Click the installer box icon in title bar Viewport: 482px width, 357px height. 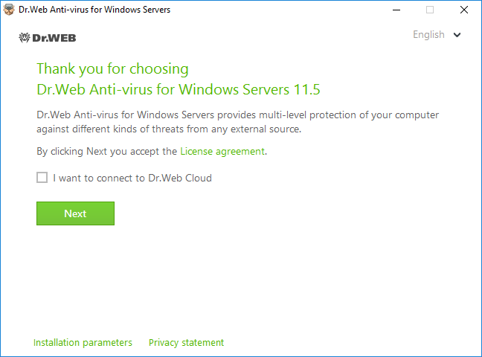click(9, 10)
